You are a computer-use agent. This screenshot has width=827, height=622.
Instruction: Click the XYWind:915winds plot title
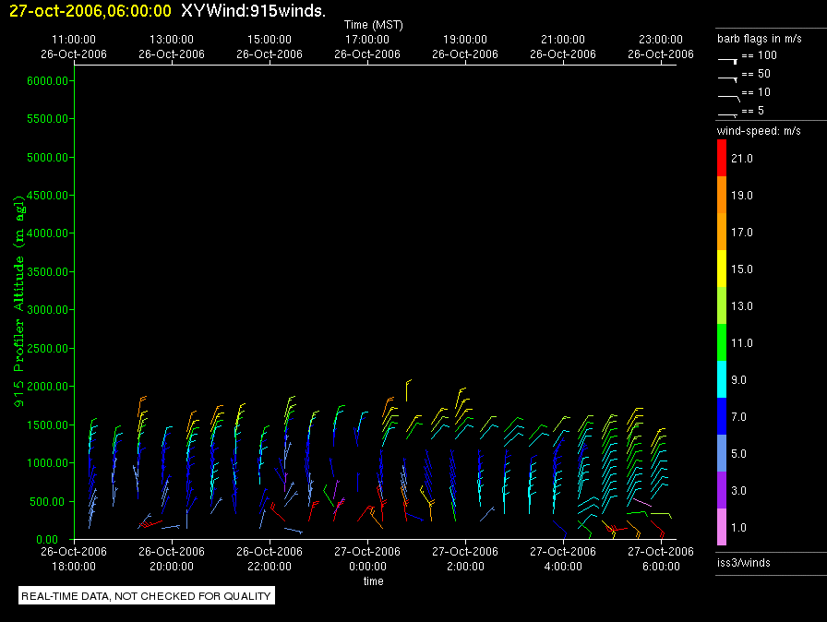pos(252,11)
